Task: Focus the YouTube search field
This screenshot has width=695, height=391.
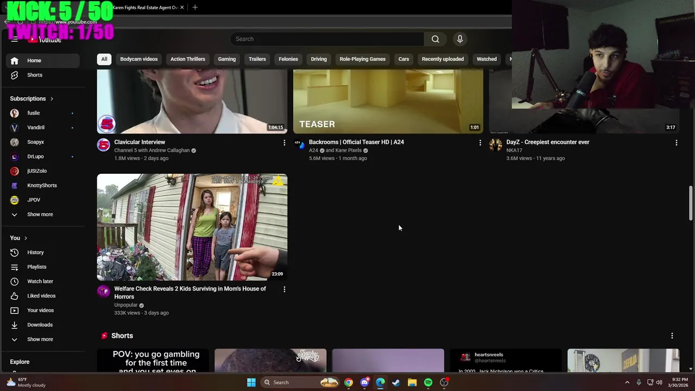Action: 327,39
